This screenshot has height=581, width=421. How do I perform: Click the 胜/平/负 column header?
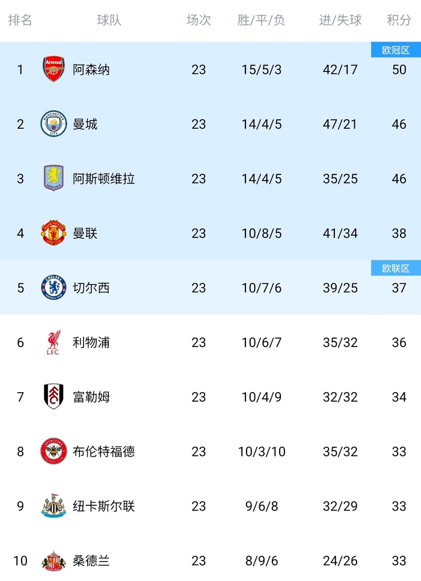point(261,20)
